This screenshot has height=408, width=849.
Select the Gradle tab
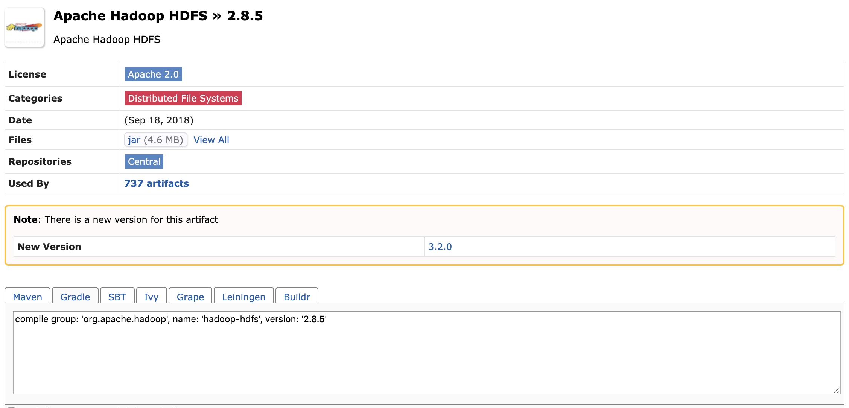75,297
